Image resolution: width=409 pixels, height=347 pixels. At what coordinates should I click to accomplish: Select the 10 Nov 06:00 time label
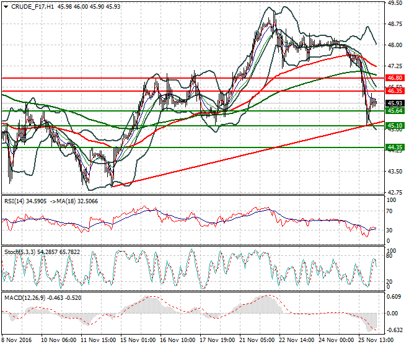pos(59,340)
